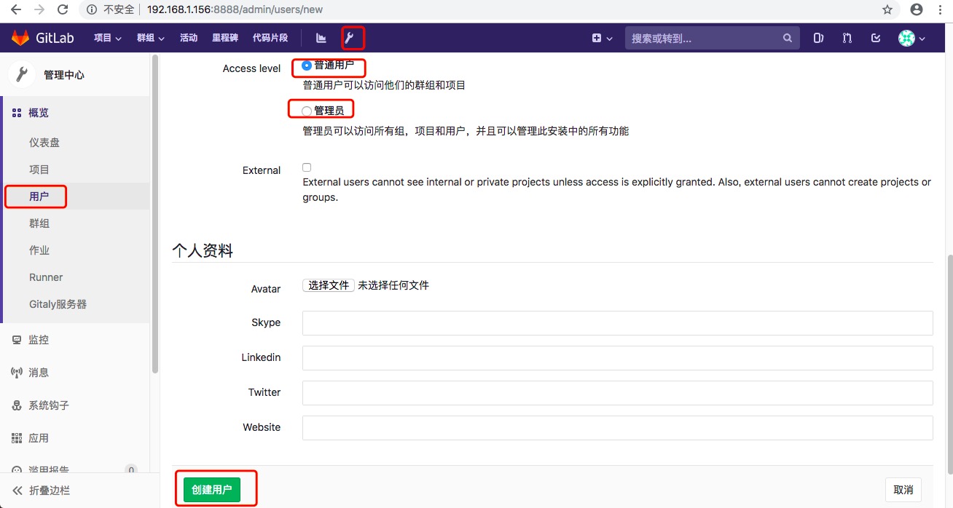Image resolution: width=953 pixels, height=508 pixels.
Task: Click the 应用 apps grid icon
Action: (17, 438)
